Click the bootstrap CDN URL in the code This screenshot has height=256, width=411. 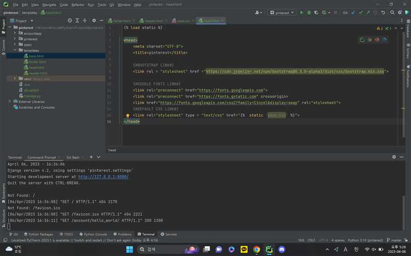[x=295, y=71]
